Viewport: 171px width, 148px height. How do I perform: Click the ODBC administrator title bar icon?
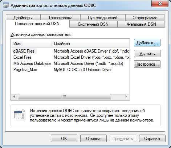point(6,5)
